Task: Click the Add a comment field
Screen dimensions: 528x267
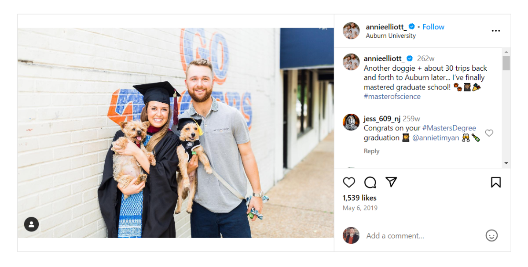Action: point(422,236)
